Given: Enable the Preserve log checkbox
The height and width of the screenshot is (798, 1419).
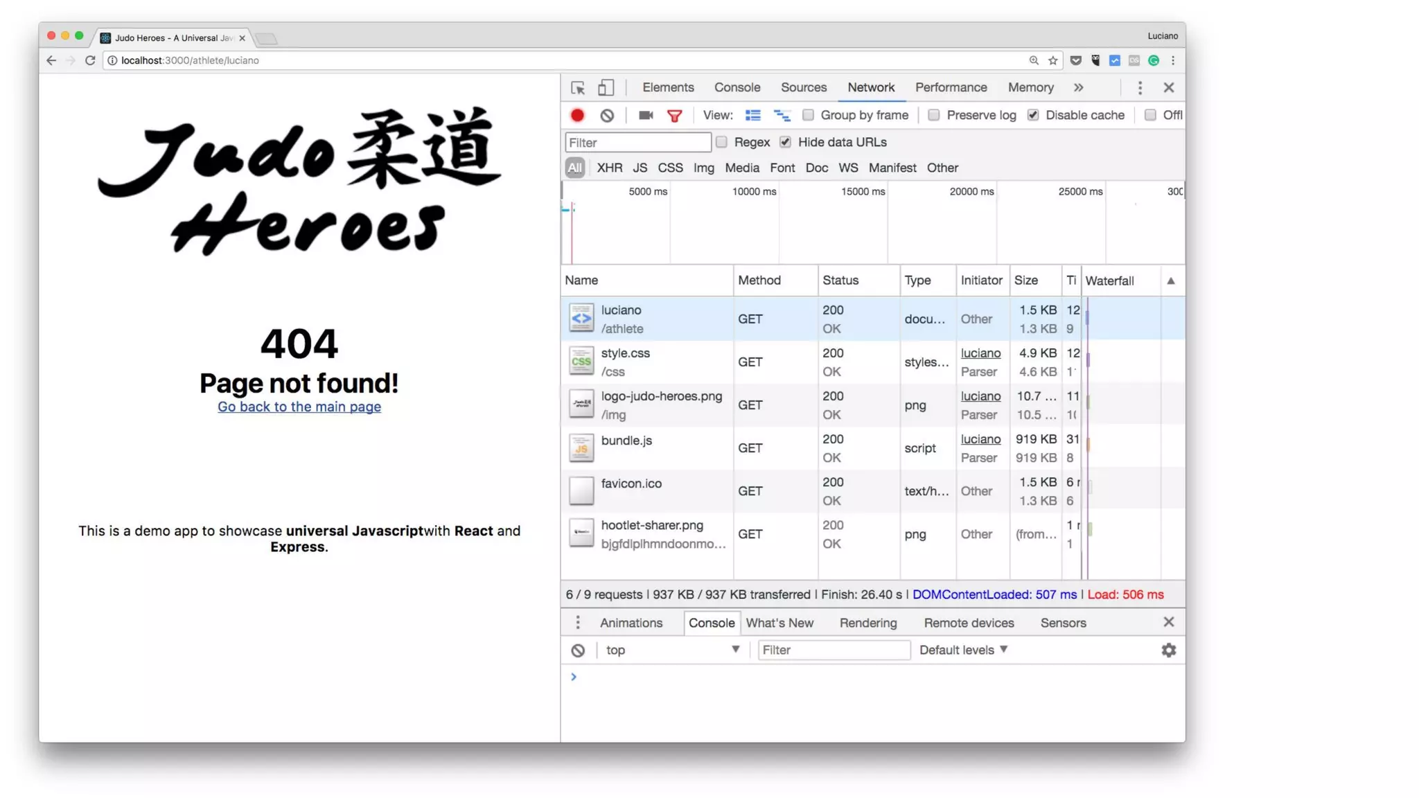Looking at the screenshot, I should [934, 115].
